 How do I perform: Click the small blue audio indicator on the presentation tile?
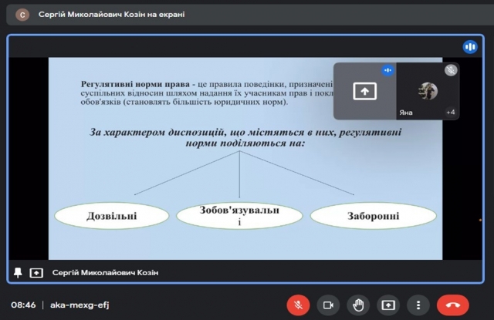(387, 70)
